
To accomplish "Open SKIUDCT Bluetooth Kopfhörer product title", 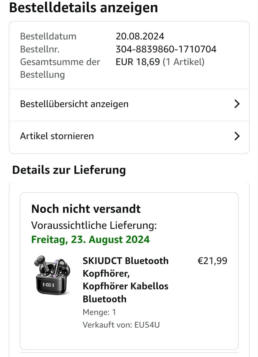I will (x=125, y=280).
